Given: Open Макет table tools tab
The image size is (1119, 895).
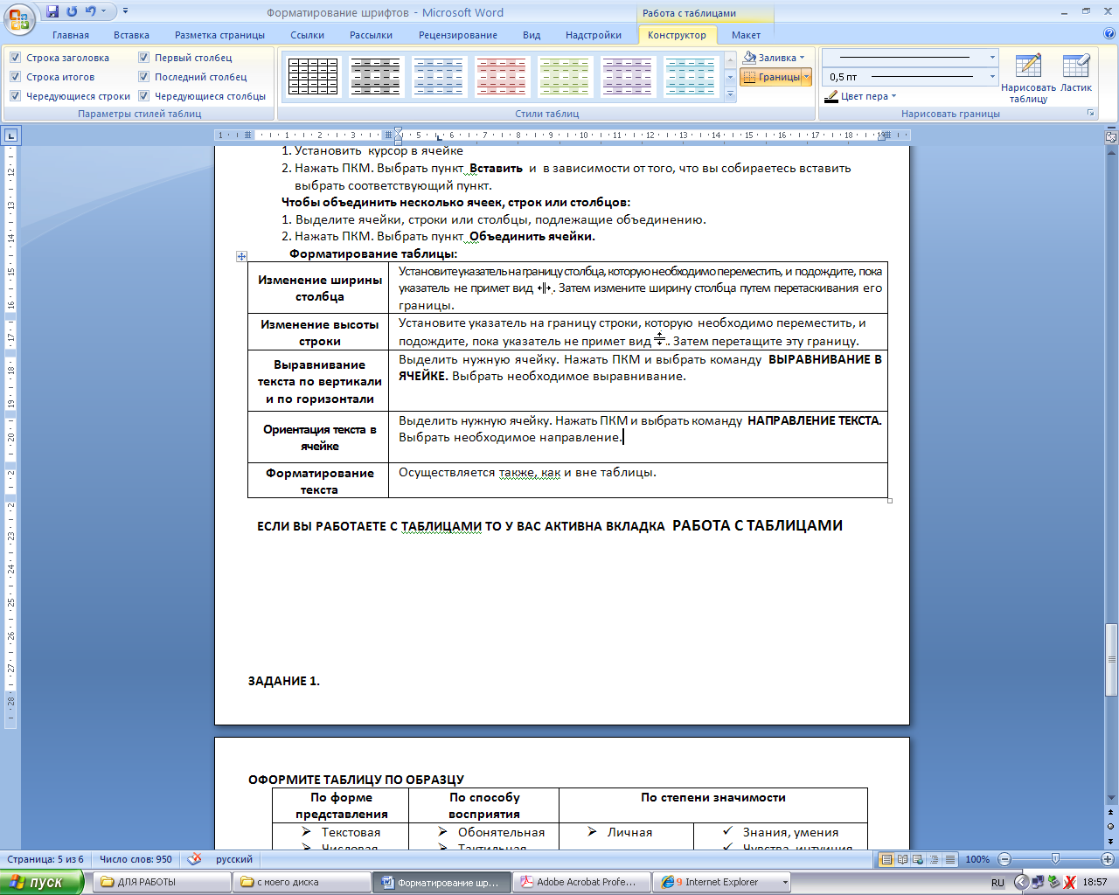Looking at the screenshot, I should [x=746, y=35].
